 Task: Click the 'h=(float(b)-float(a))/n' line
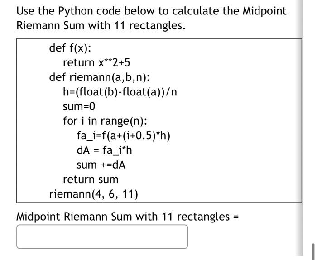coord(120,92)
